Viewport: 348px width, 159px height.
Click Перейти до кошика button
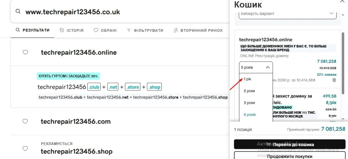tap(290, 144)
